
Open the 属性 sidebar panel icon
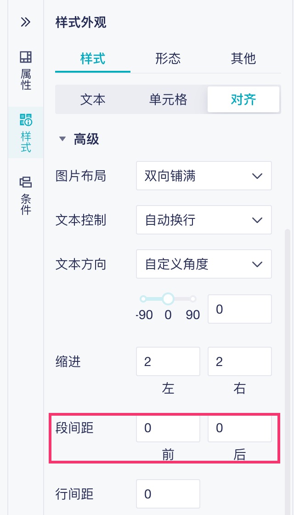point(26,70)
